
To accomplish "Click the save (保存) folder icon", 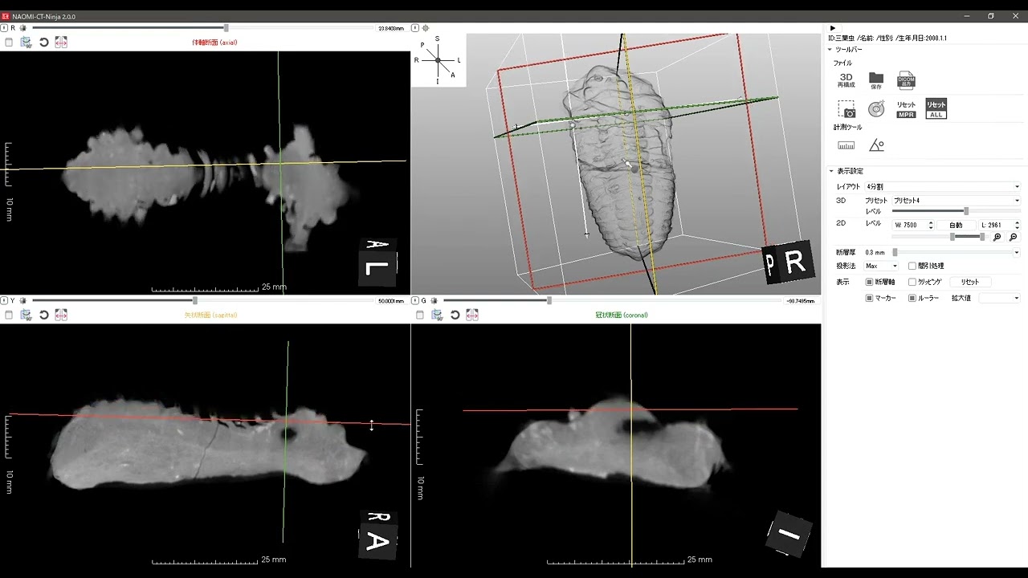I will 876,80.
